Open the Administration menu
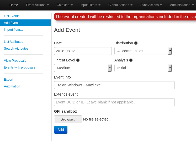 pyautogui.click(x=182, y=5)
